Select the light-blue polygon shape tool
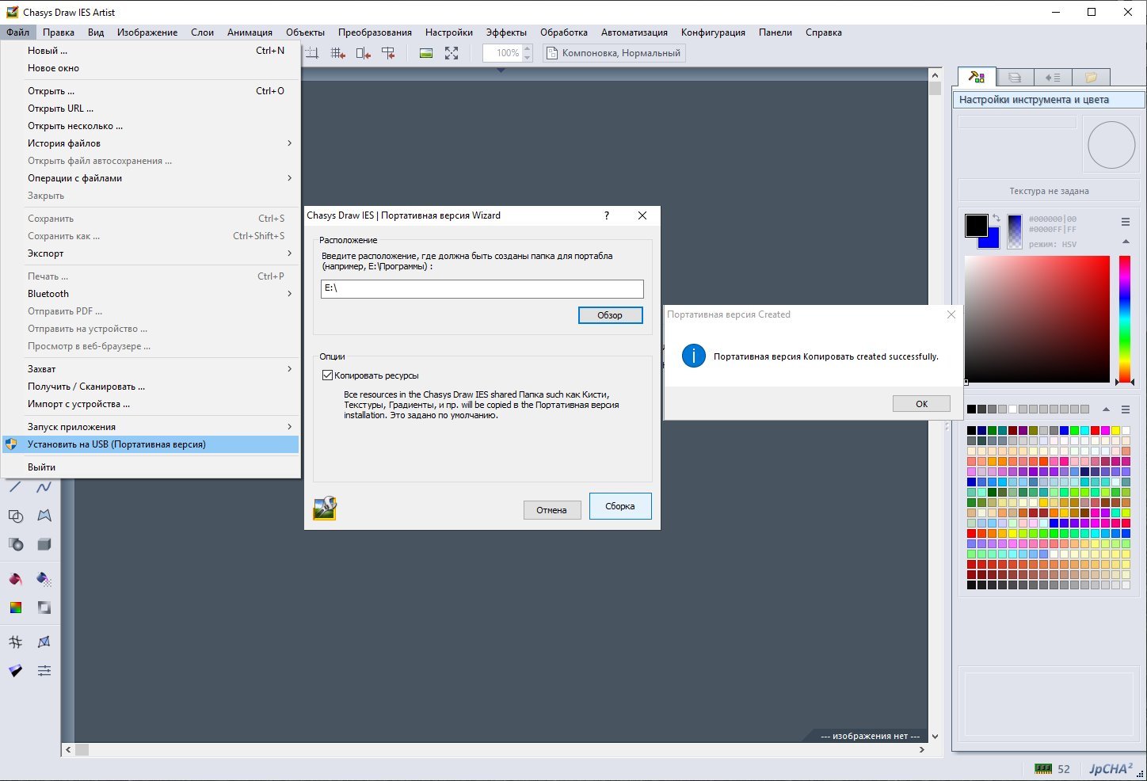The height and width of the screenshot is (781, 1147). pyautogui.click(x=44, y=516)
